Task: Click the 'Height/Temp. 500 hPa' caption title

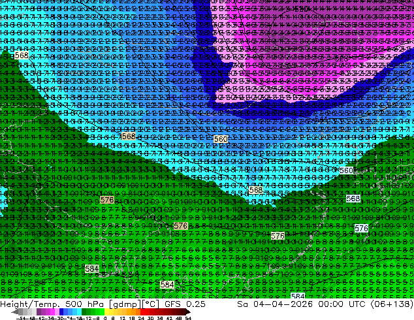Action: point(54,304)
